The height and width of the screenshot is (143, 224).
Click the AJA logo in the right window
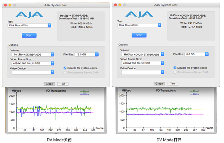point(139,15)
